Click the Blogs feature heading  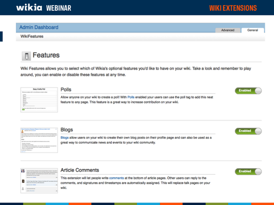(x=67, y=130)
